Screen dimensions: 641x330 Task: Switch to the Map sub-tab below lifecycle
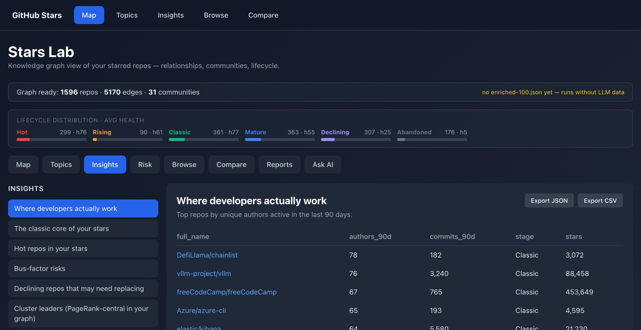(23, 164)
